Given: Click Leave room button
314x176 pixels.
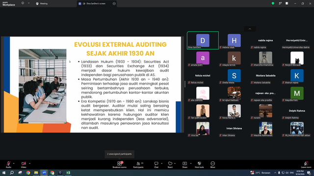Looking at the screenshot, I should pos(306,165).
